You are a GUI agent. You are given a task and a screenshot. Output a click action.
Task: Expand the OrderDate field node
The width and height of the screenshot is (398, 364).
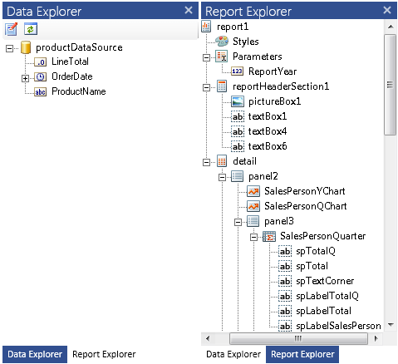25,78
